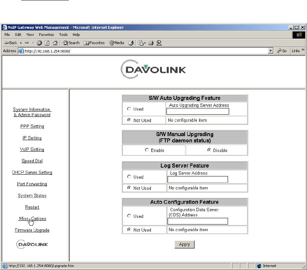The image size is (307, 270).
Task: Select Disable for FTP daemon status
Action: [x=209, y=150]
